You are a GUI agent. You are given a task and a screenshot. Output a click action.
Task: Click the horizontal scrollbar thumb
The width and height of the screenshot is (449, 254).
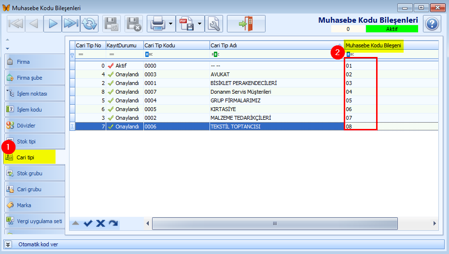point(275,224)
